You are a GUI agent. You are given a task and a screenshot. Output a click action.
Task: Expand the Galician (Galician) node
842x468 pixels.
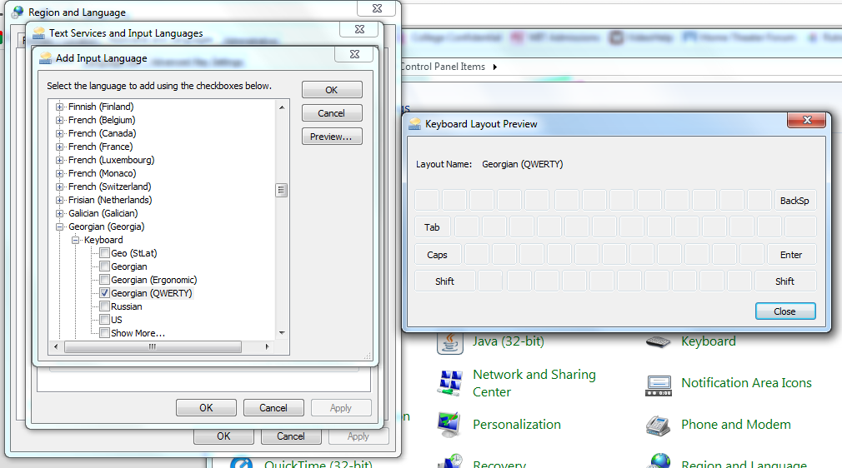coord(59,213)
